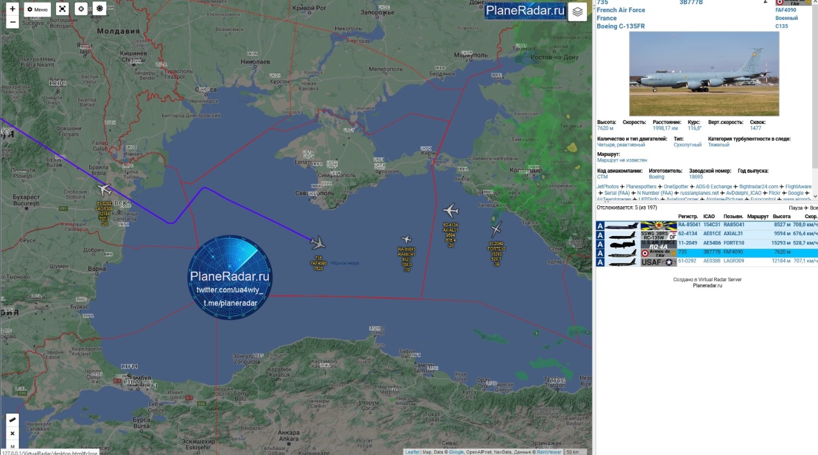
Task: Click the X button under the ruler
Action: click(13, 433)
